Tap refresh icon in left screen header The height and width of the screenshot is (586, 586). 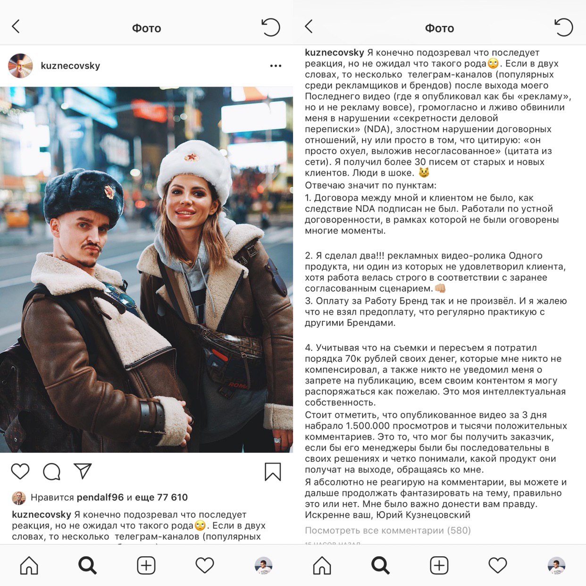(271, 27)
